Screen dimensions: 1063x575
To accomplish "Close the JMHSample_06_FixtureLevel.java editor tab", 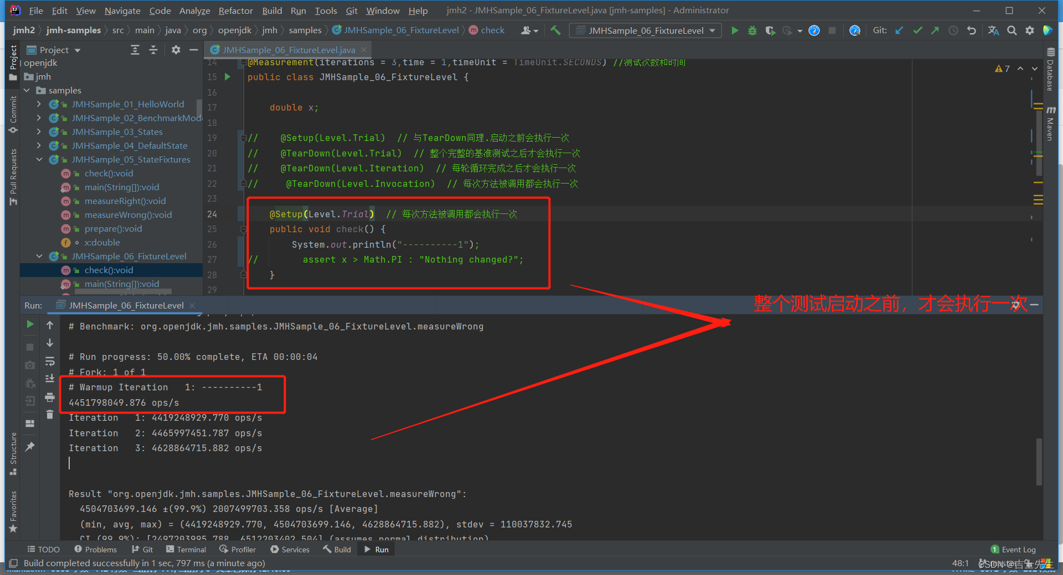I will coord(364,50).
